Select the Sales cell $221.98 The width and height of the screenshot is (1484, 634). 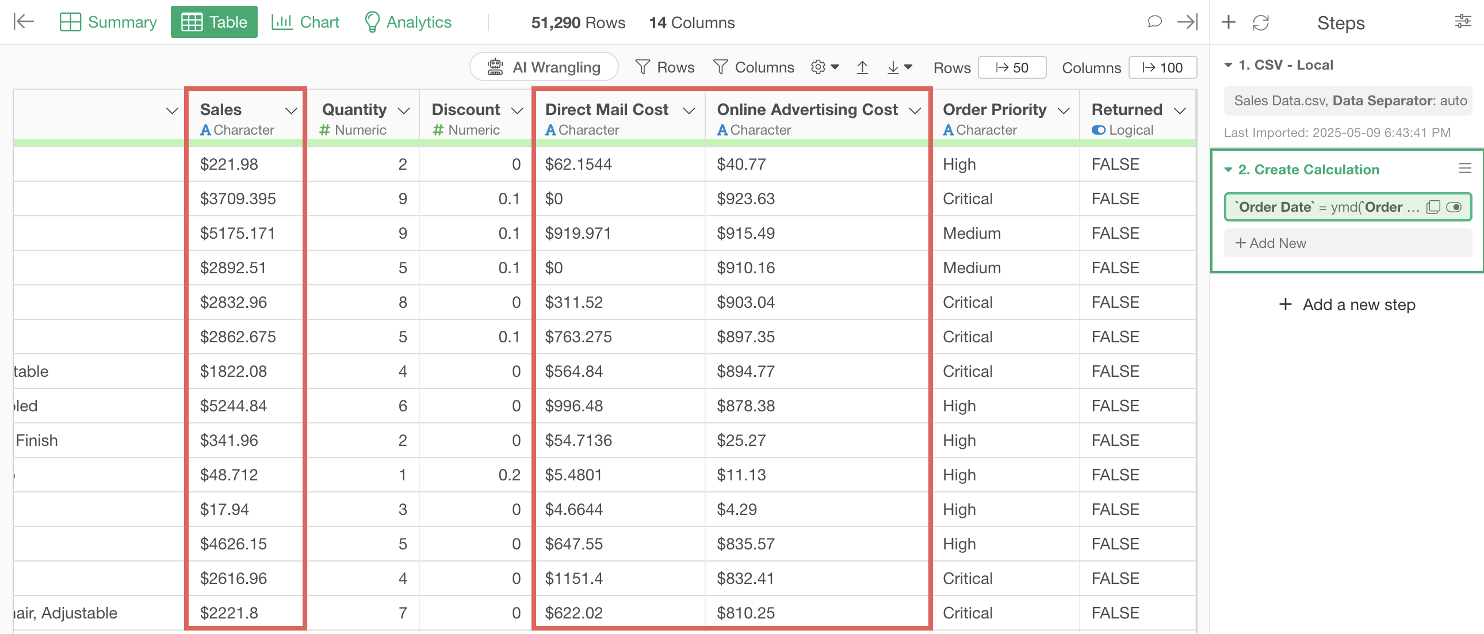tap(246, 165)
